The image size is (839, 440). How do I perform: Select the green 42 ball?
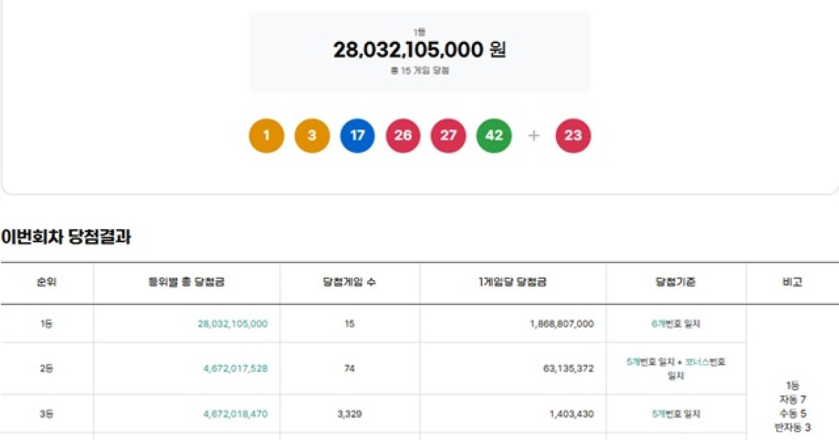click(x=493, y=135)
